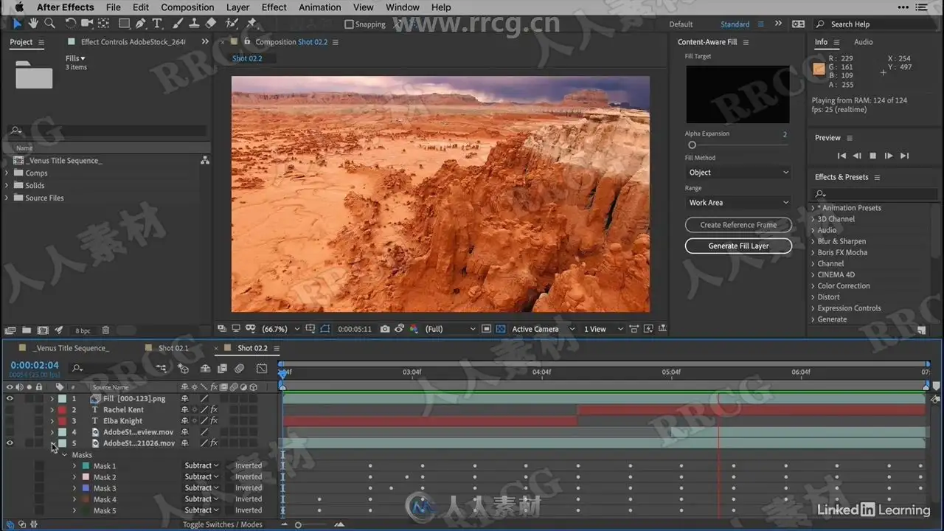Image resolution: width=944 pixels, height=531 pixels.
Task: Select the Pen tool
Action: [x=141, y=24]
